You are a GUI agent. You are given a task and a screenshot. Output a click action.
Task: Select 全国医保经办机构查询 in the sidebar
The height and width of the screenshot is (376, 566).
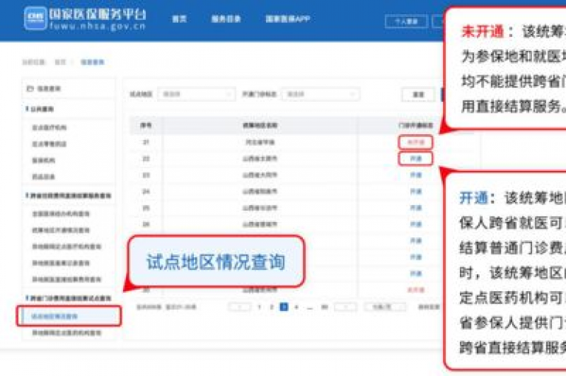pyautogui.click(x=60, y=214)
